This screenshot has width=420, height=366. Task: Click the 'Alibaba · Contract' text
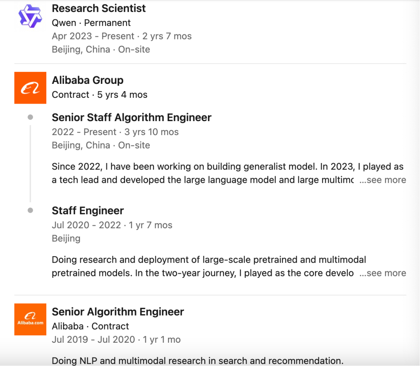pyautogui.click(x=90, y=326)
